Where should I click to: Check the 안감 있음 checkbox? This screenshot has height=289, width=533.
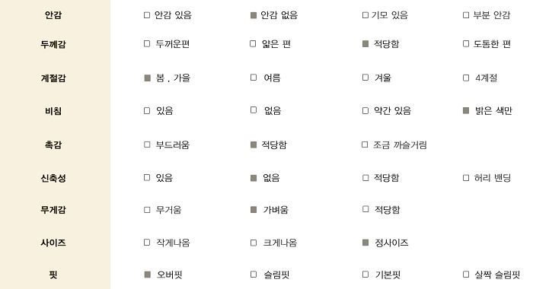click(147, 15)
